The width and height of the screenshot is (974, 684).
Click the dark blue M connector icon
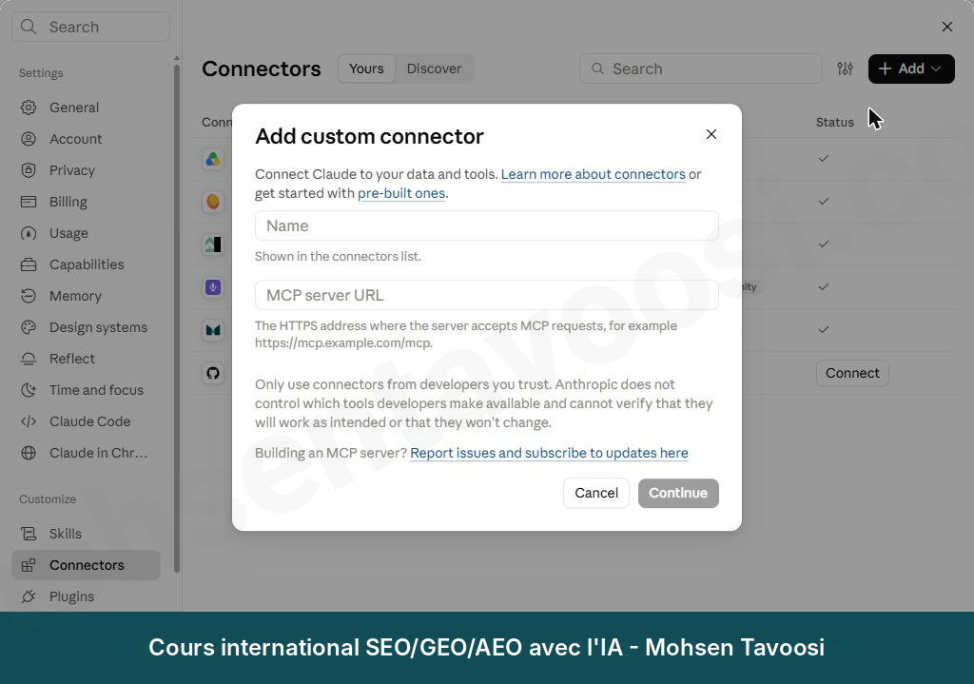213,330
